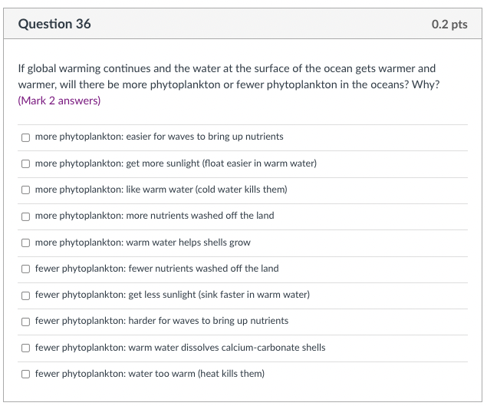Tick 'sink faster in warm water' checkbox
The width and height of the screenshot is (487, 406).
(x=25, y=295)
